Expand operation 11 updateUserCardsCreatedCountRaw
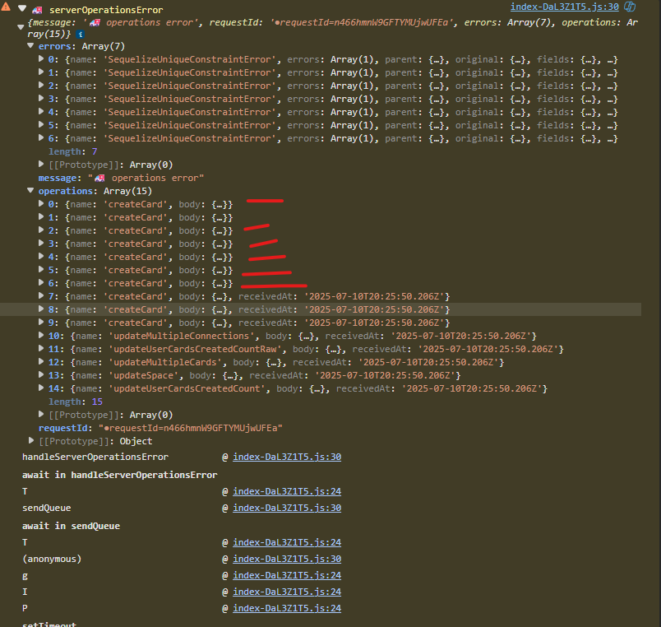The width and height of the screenshot is (661, 627). (x=42, y=350)
